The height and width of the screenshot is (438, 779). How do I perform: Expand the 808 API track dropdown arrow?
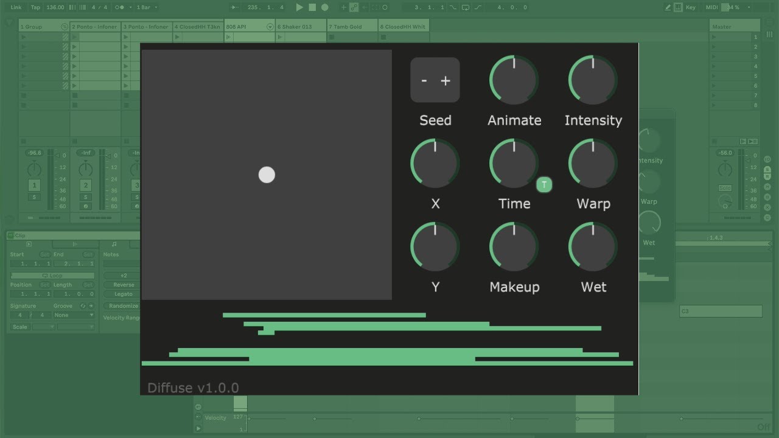coord(270,27)
